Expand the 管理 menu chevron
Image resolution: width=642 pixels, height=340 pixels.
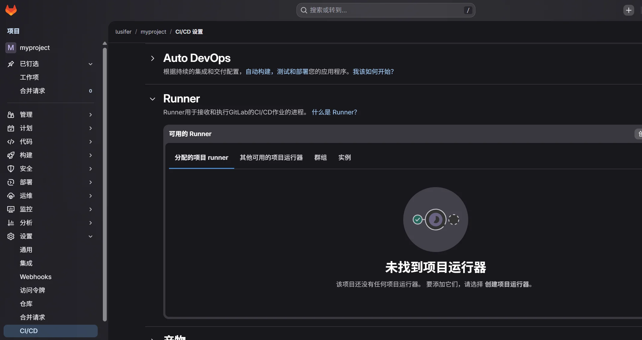click(x=91, y=115)
